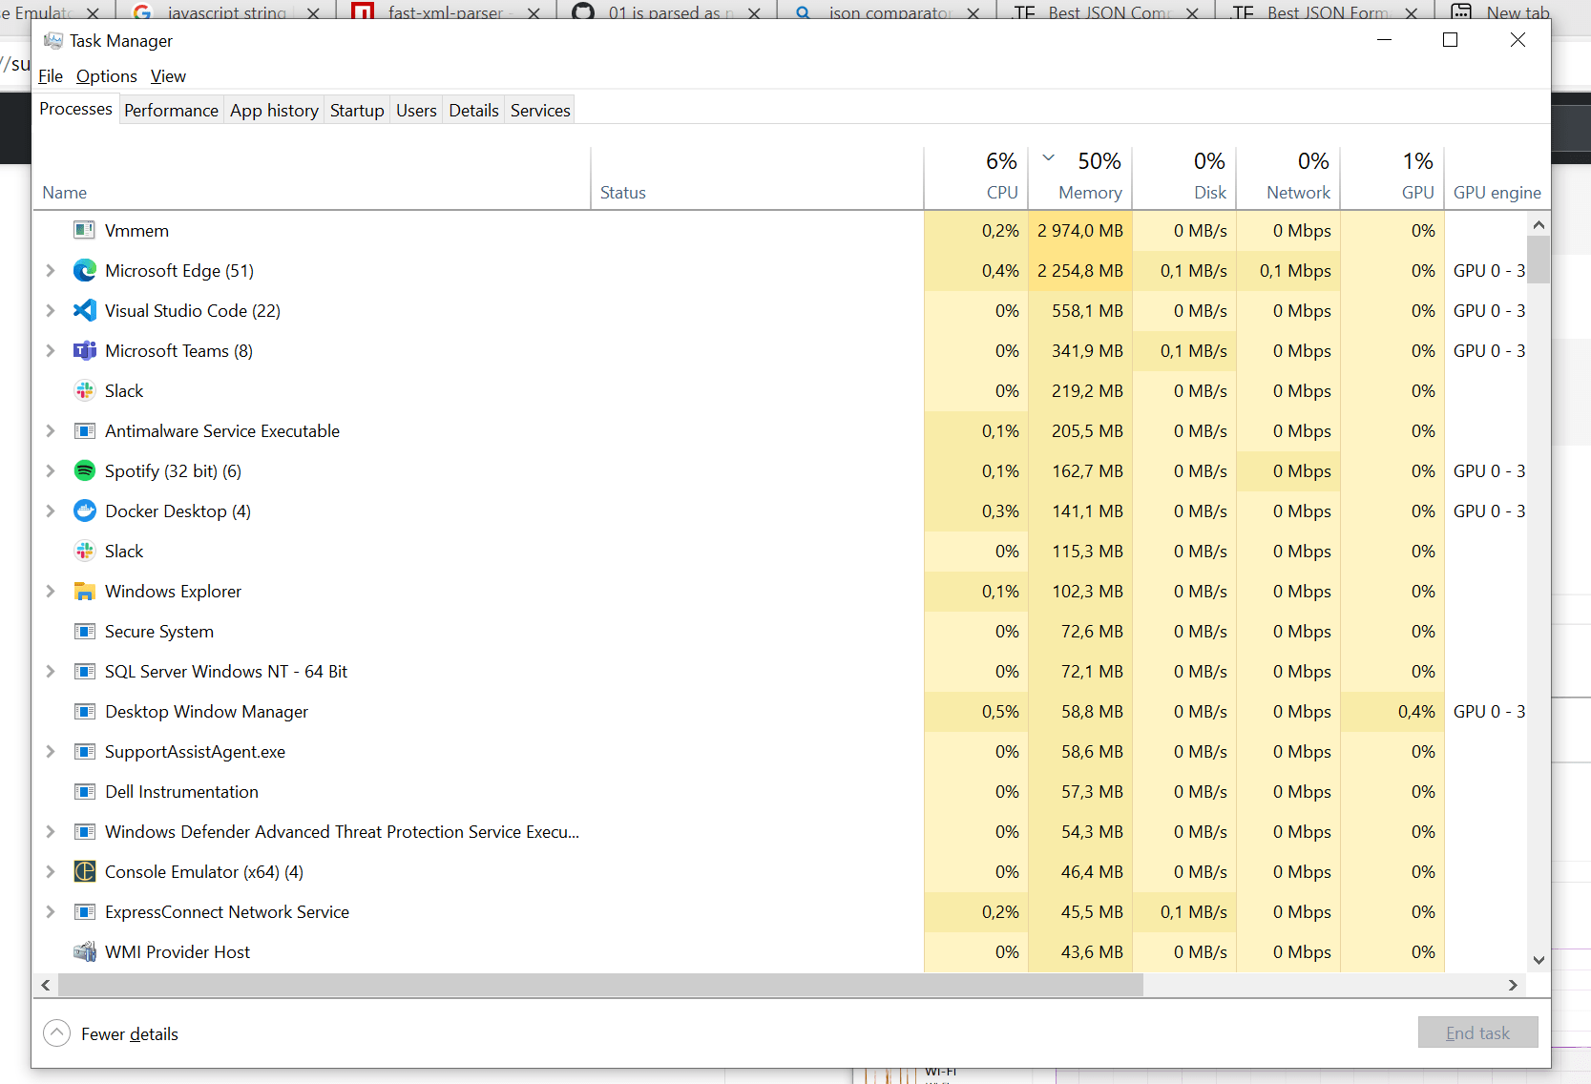Click the vertical scrollbar up arrow
Image resolution: width=1591 pixels, height=1084 pixels.
(x=1539, y=224)
